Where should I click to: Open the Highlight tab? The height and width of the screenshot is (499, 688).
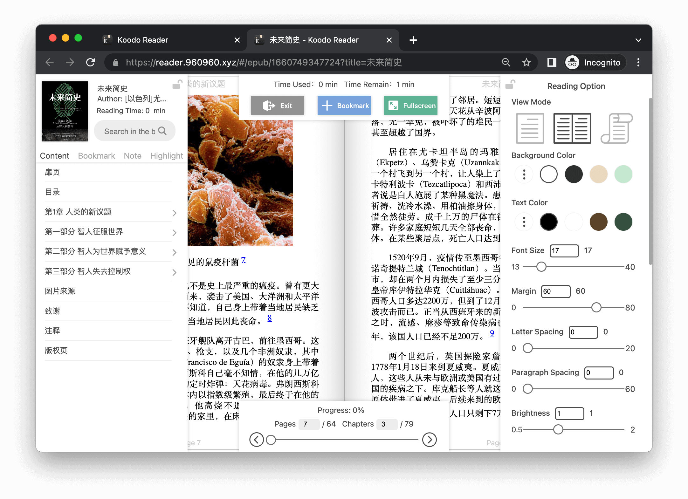tap(166, 156)
